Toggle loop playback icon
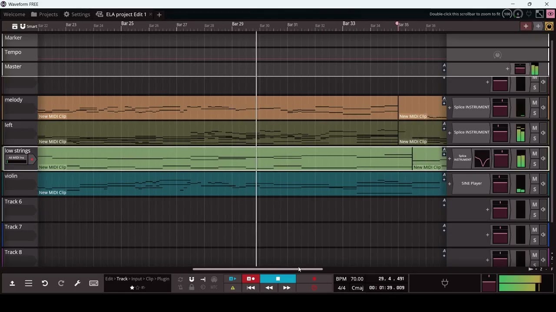 click(x=180, y=279)
